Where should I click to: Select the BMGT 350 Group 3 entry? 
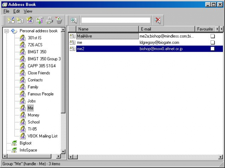pos(44,59)
